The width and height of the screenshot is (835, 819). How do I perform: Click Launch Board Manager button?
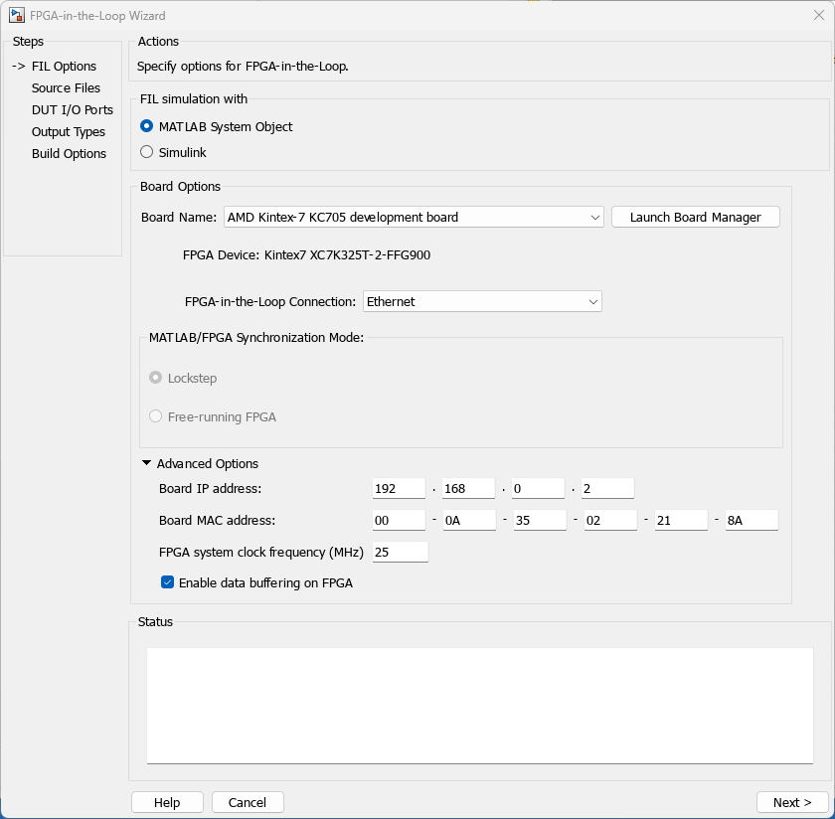coord(696,217)
